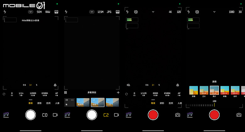
Task: Toggle flash on the 1080 30 screen
Action: point(188,12)
